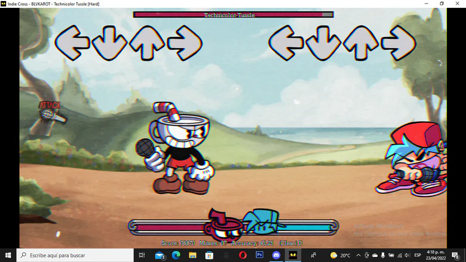
Task: Click the ATTACK microphone icon
Action: [x=53, y=113]
